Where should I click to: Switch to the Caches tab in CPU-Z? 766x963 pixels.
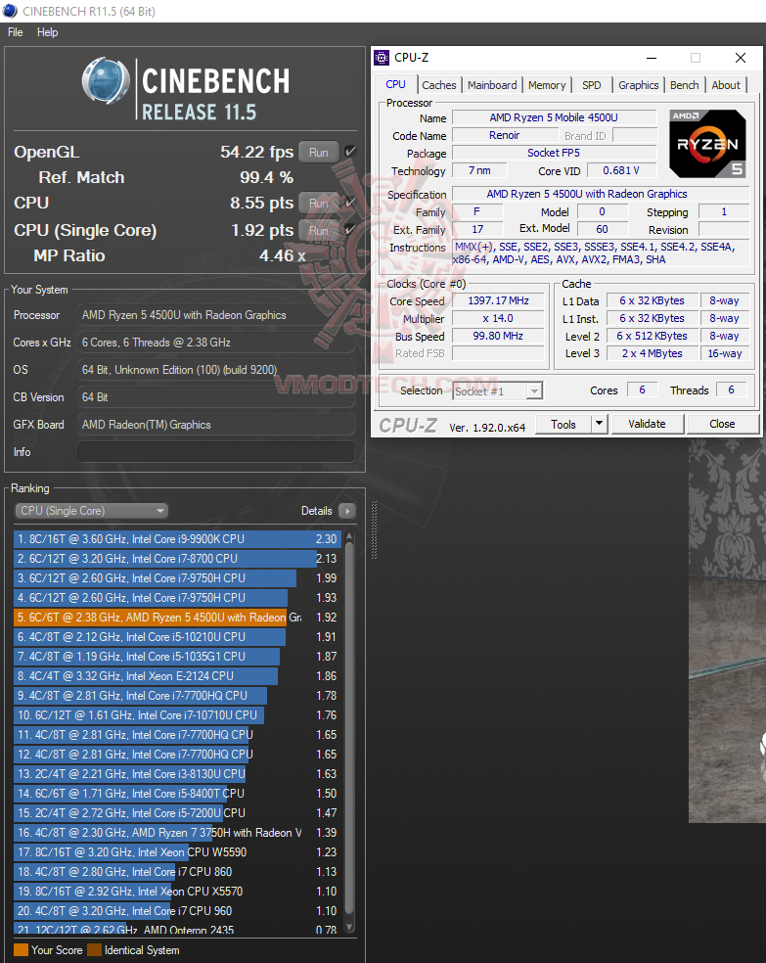439,85
